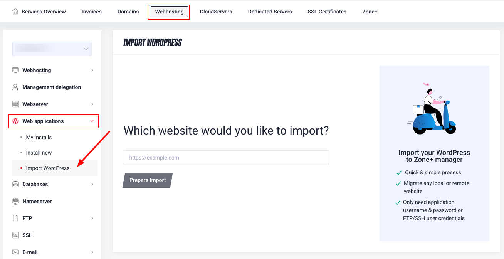Expand the FTP submenu chevron
Screen dimensions: 504x259
[92, 218]
